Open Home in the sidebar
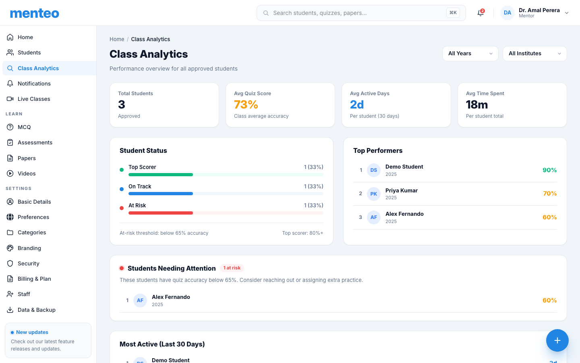580x363 pixels. (x=49, y=37)
